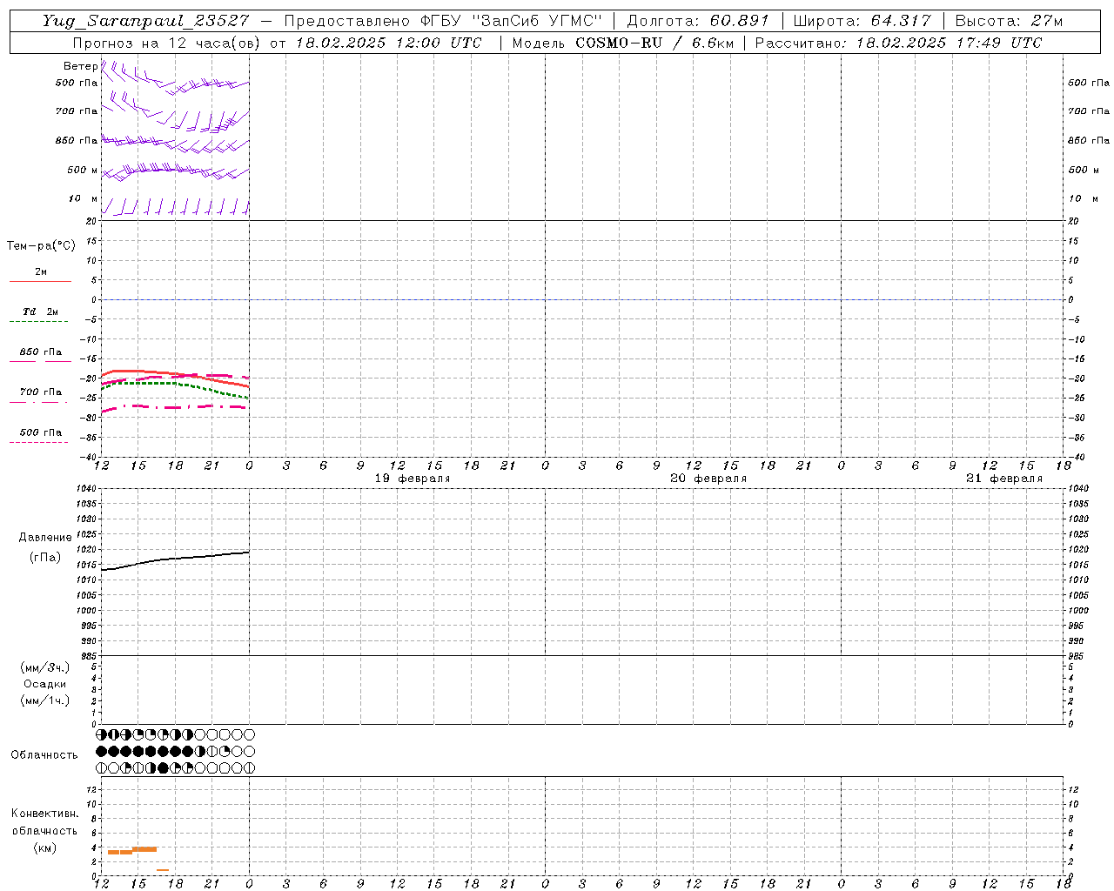Click the left '700 гПа' wind level label

pyautogui.click(x=77, y=111)
